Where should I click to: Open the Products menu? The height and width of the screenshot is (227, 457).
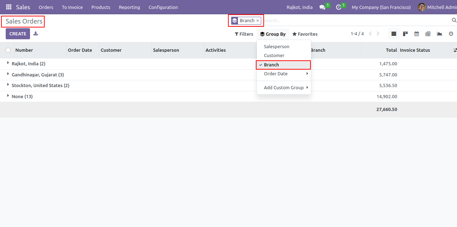101,7
